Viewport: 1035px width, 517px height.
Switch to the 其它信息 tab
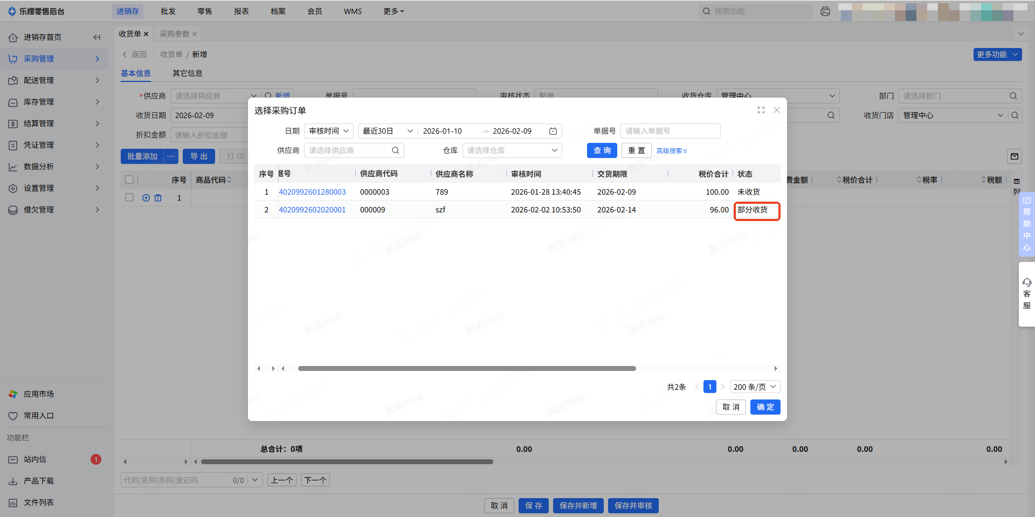click(x=188, y=73)
